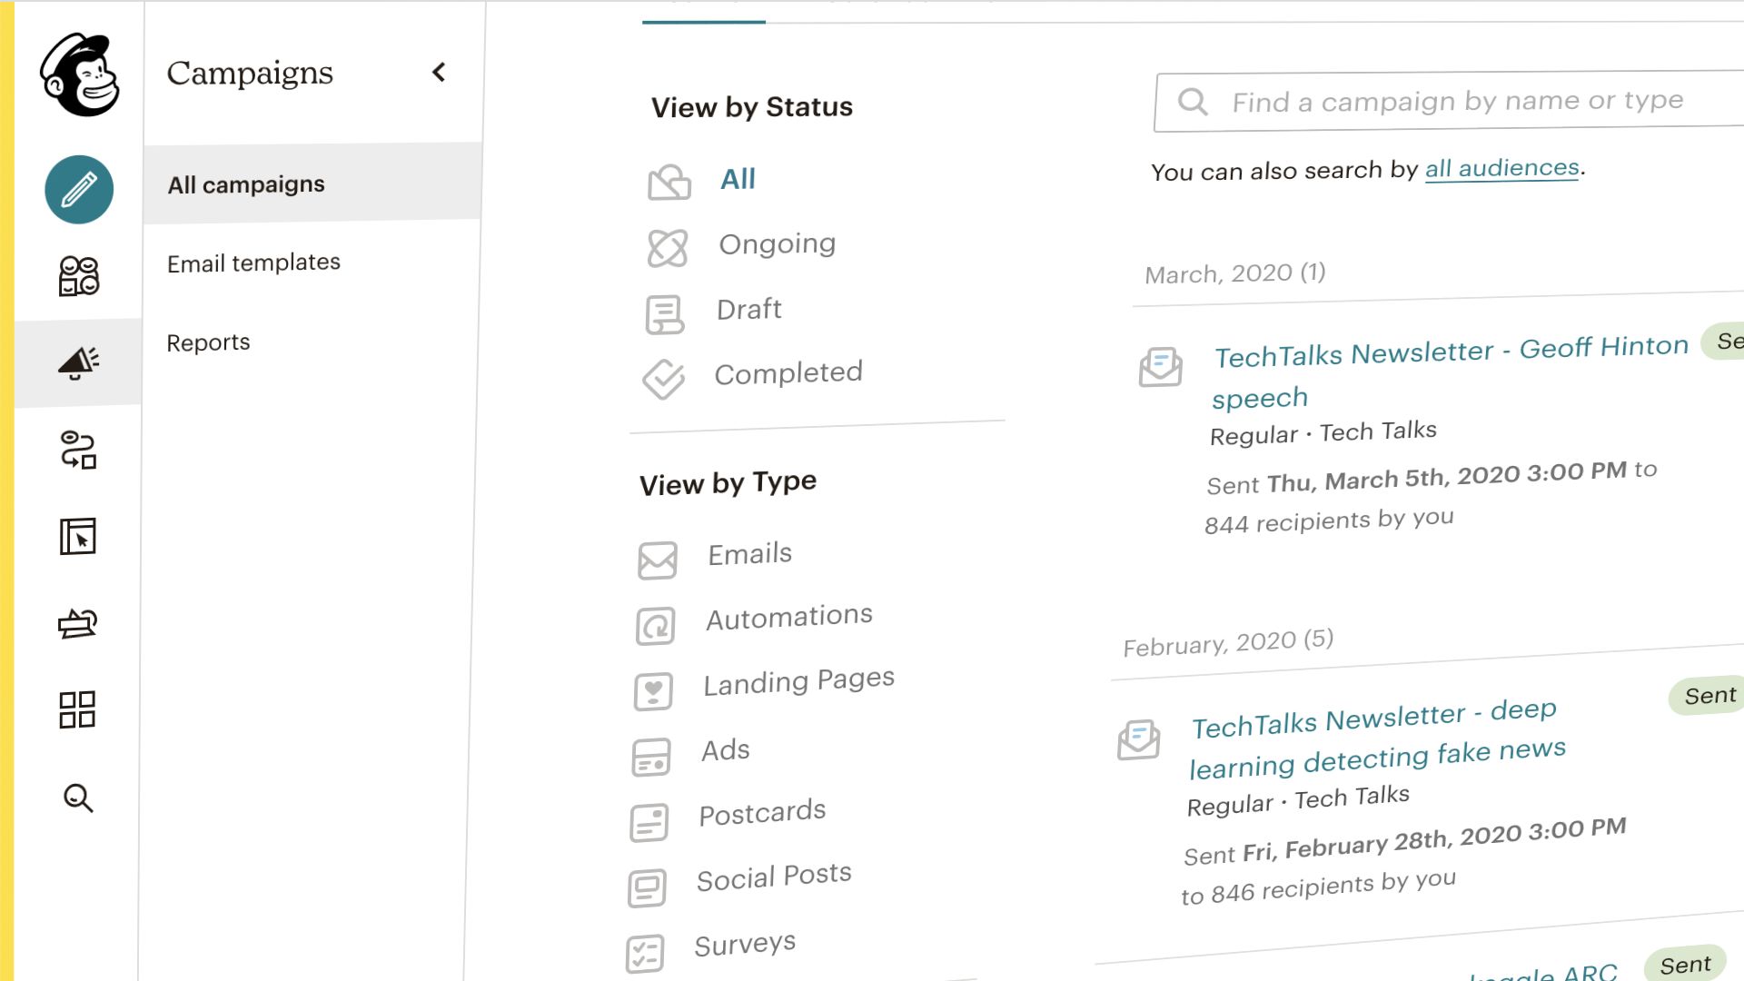Click the search field magnifier icon
This screenshot has height=981, width=1744.
1193,102
